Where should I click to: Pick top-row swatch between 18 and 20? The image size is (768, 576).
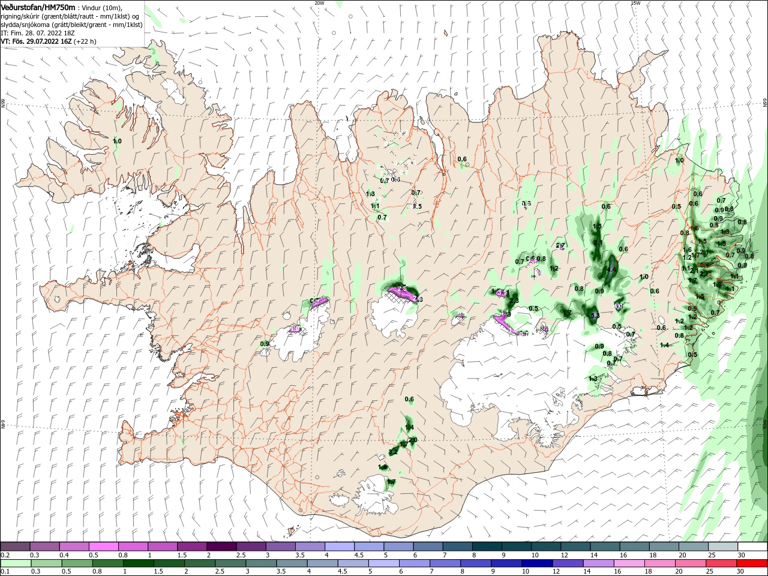pyautogui.click(x=664, y=547)
